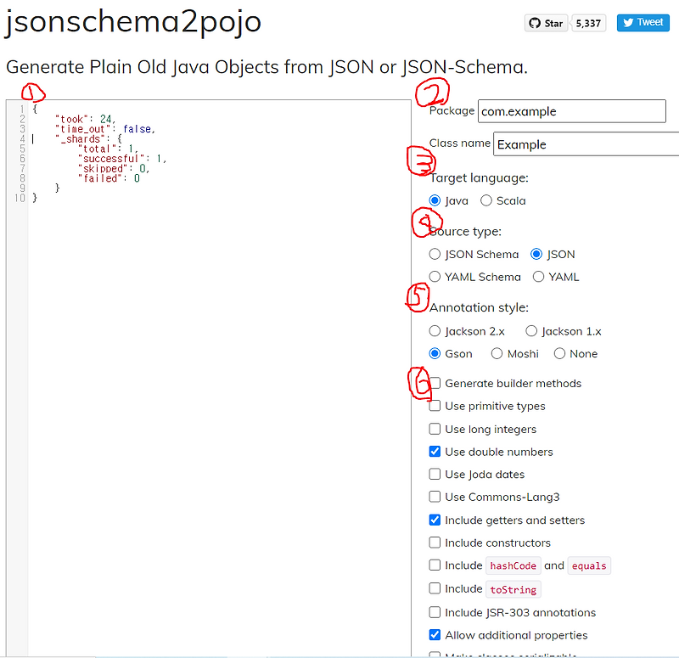The width and height of the screenshot is (679, 658).
Task: Select Moshi annotation style
Action: click(496, 353)
